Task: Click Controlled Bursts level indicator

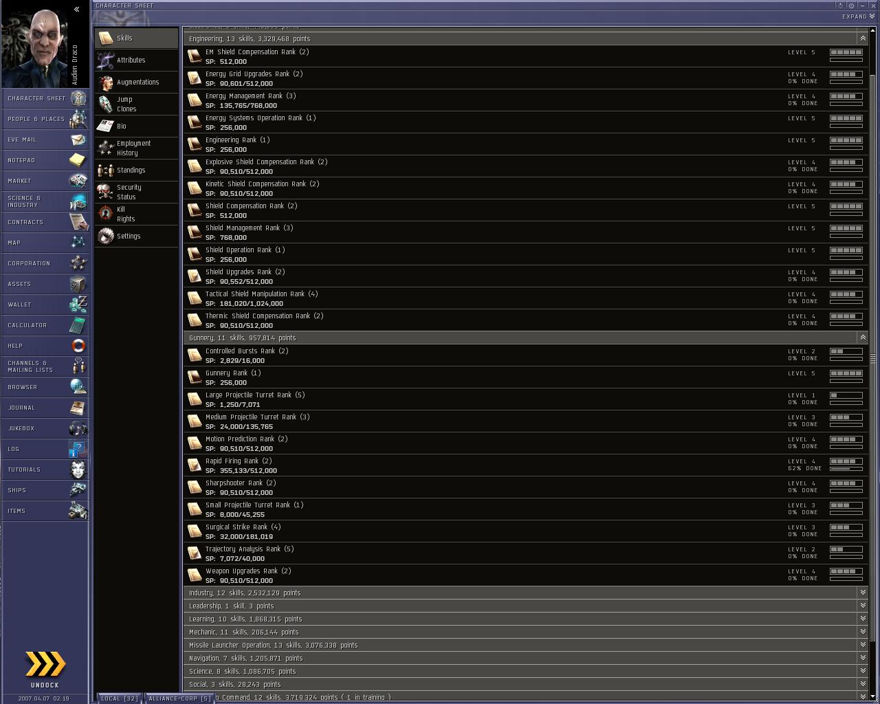Action: [846, 351]
